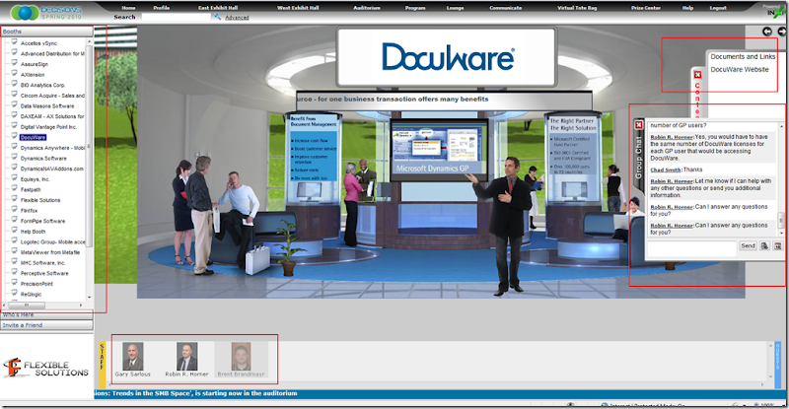
Task: Click the Flintfox booth icon
Action: click(14, 210)
